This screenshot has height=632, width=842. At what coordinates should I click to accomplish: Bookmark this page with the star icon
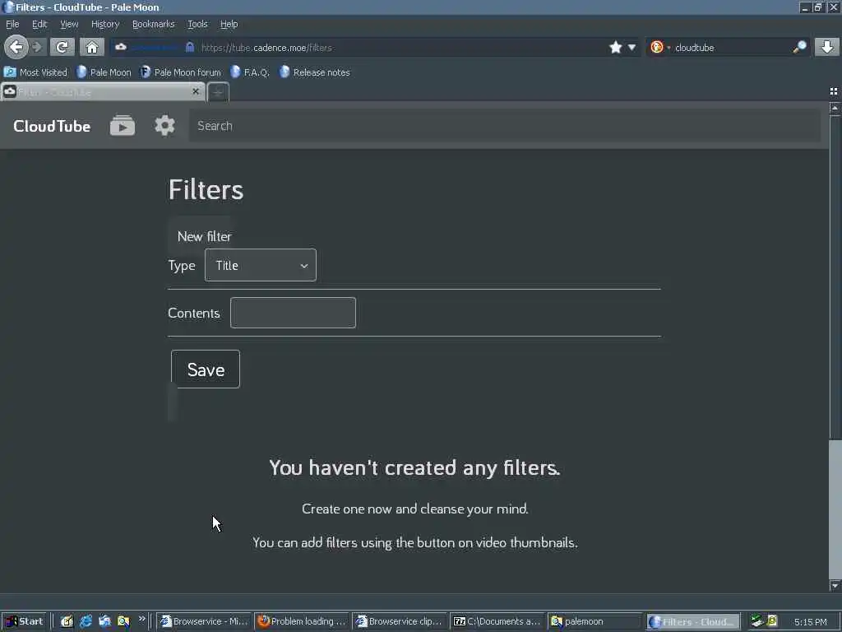(615, 47)
